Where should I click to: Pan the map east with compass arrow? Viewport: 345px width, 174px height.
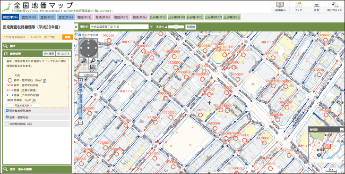click(95, 48)
